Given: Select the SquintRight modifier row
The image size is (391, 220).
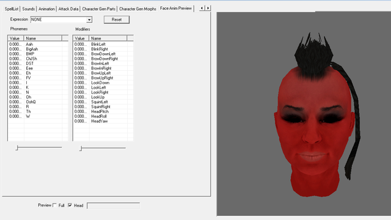Looking at the screenshot, I should tap(103, 106).
